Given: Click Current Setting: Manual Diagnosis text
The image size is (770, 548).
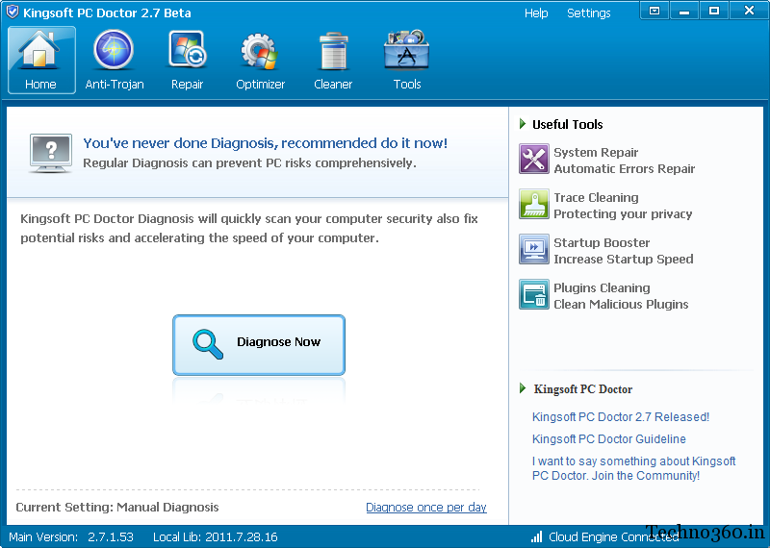Looking at the screenshot, I should (x=117, y=508).
